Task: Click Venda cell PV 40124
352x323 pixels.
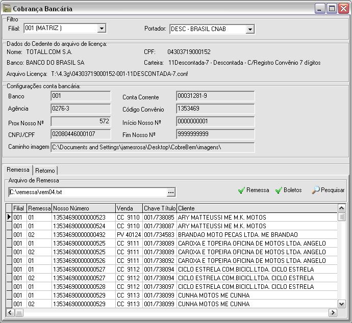Action: click(x=129, y=235)
